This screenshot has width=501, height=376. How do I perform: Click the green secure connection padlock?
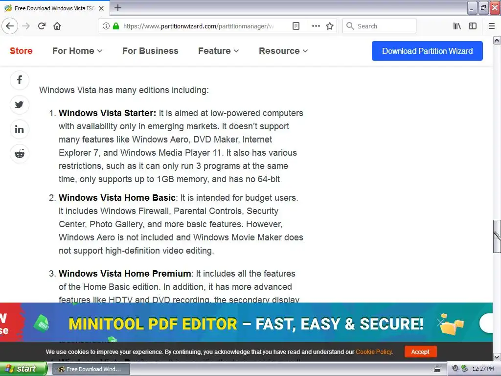116,26
